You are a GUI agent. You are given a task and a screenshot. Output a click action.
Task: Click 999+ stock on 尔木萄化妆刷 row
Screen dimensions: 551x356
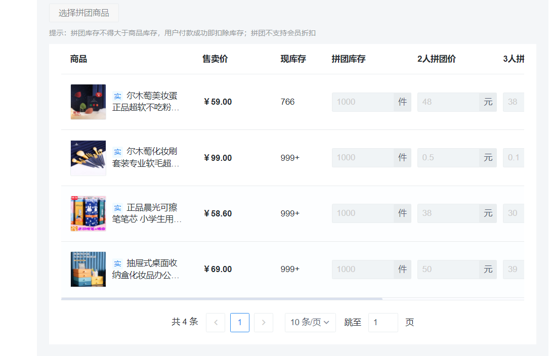[x=290, y=158]
